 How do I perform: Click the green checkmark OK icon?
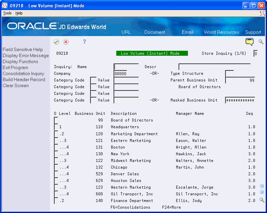56,42
